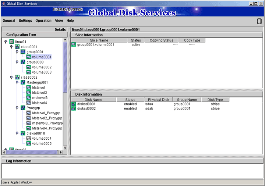Click the mstervol3_Proxygrp volume icon

tap(29, 123)
